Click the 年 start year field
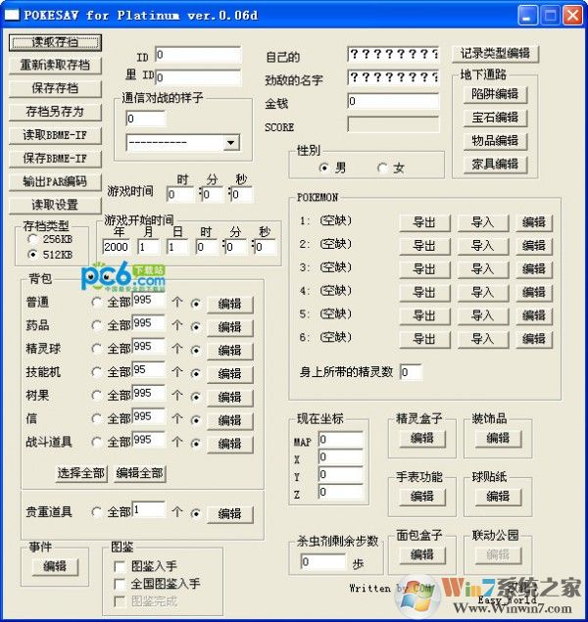Image resolution: width=588 pixels, height=622 pixels. pyautogui.click(x=117, y=247)
